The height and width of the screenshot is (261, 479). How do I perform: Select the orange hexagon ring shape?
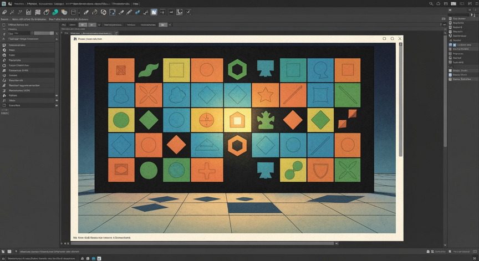237,145
